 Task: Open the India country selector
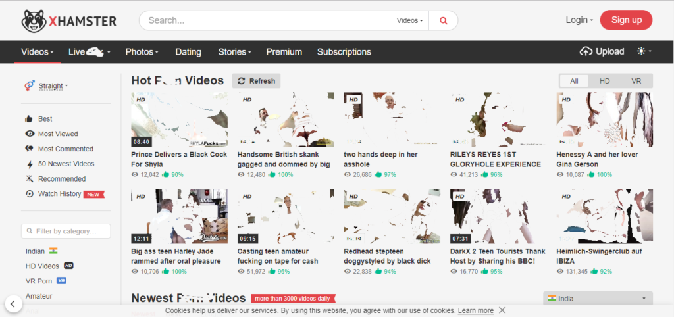[598, 299]
